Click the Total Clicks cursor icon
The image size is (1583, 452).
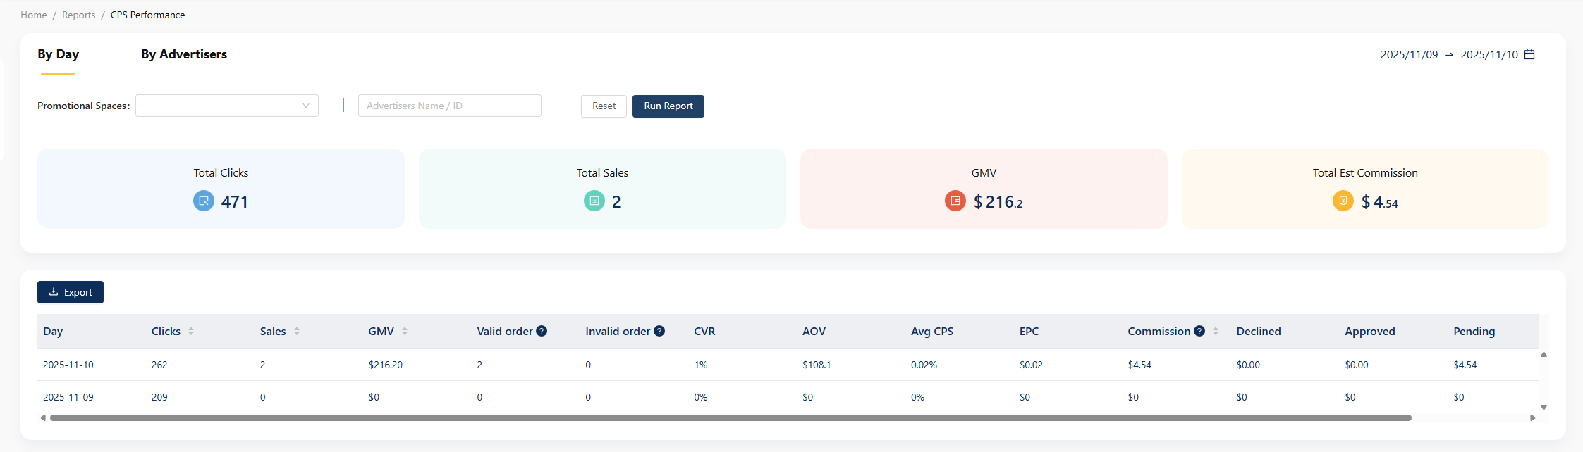tap(204, 201)
